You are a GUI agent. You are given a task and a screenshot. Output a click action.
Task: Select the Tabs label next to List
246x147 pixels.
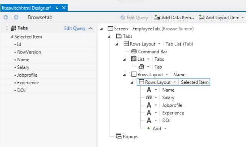[159, 59]
